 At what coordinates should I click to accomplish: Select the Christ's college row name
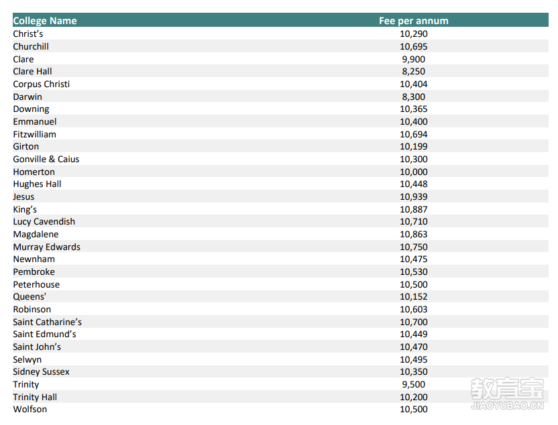(28, 34)
